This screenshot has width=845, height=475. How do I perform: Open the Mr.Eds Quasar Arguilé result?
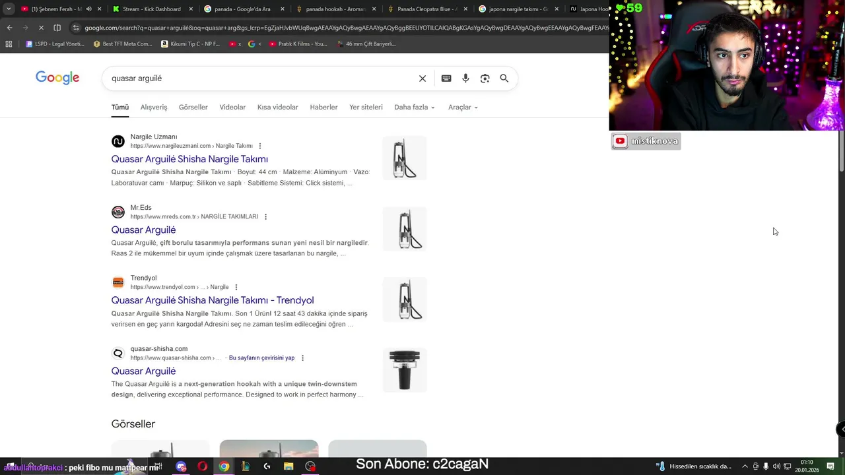coord(143,230)
